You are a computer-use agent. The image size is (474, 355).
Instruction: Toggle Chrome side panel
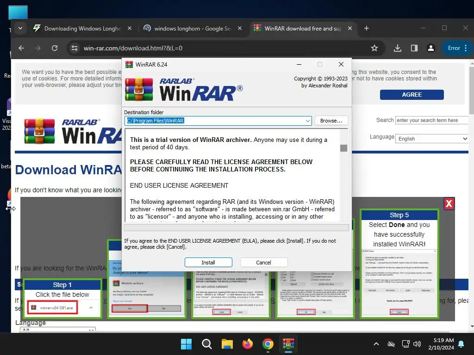[x=414, y=48]
